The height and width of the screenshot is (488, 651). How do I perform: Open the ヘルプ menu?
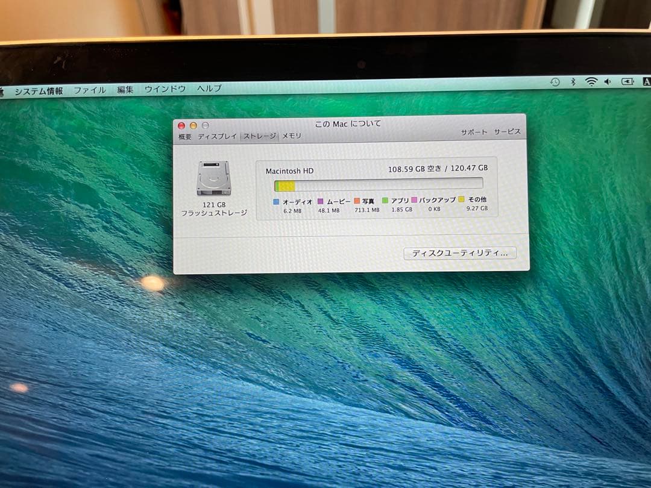(x=209, y=89)
